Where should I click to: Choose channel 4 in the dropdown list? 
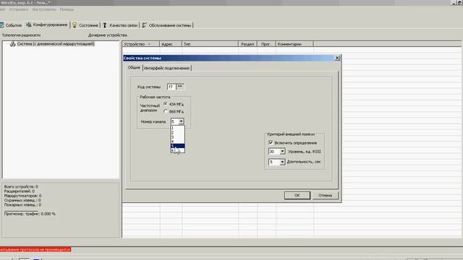click(178, 142)
